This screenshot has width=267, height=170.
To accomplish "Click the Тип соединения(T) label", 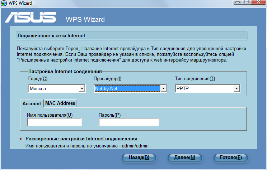I will point(195,79).
